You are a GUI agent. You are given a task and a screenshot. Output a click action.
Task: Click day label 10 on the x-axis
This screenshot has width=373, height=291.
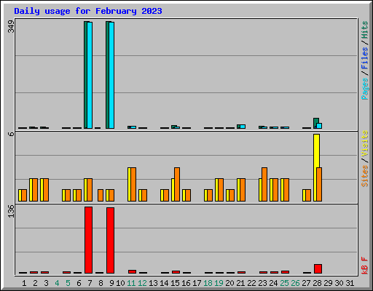[x=120, y=283]
